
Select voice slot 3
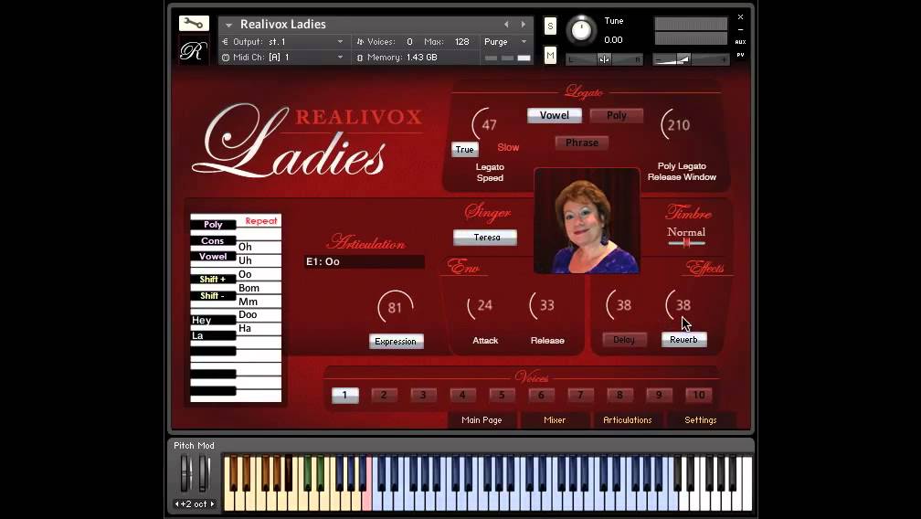pos(424,395)
